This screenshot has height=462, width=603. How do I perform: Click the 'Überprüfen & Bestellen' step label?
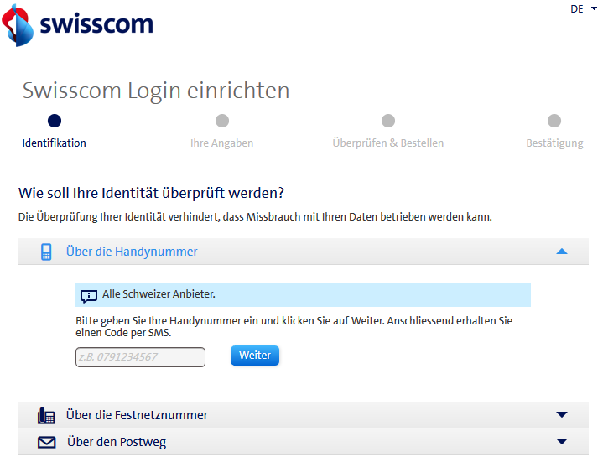(x=388, y=143)
